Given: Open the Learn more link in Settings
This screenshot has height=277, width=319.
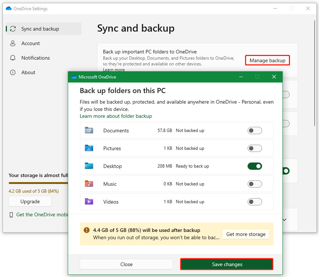Looking at the screenshot, I should (x=114, y=69).
